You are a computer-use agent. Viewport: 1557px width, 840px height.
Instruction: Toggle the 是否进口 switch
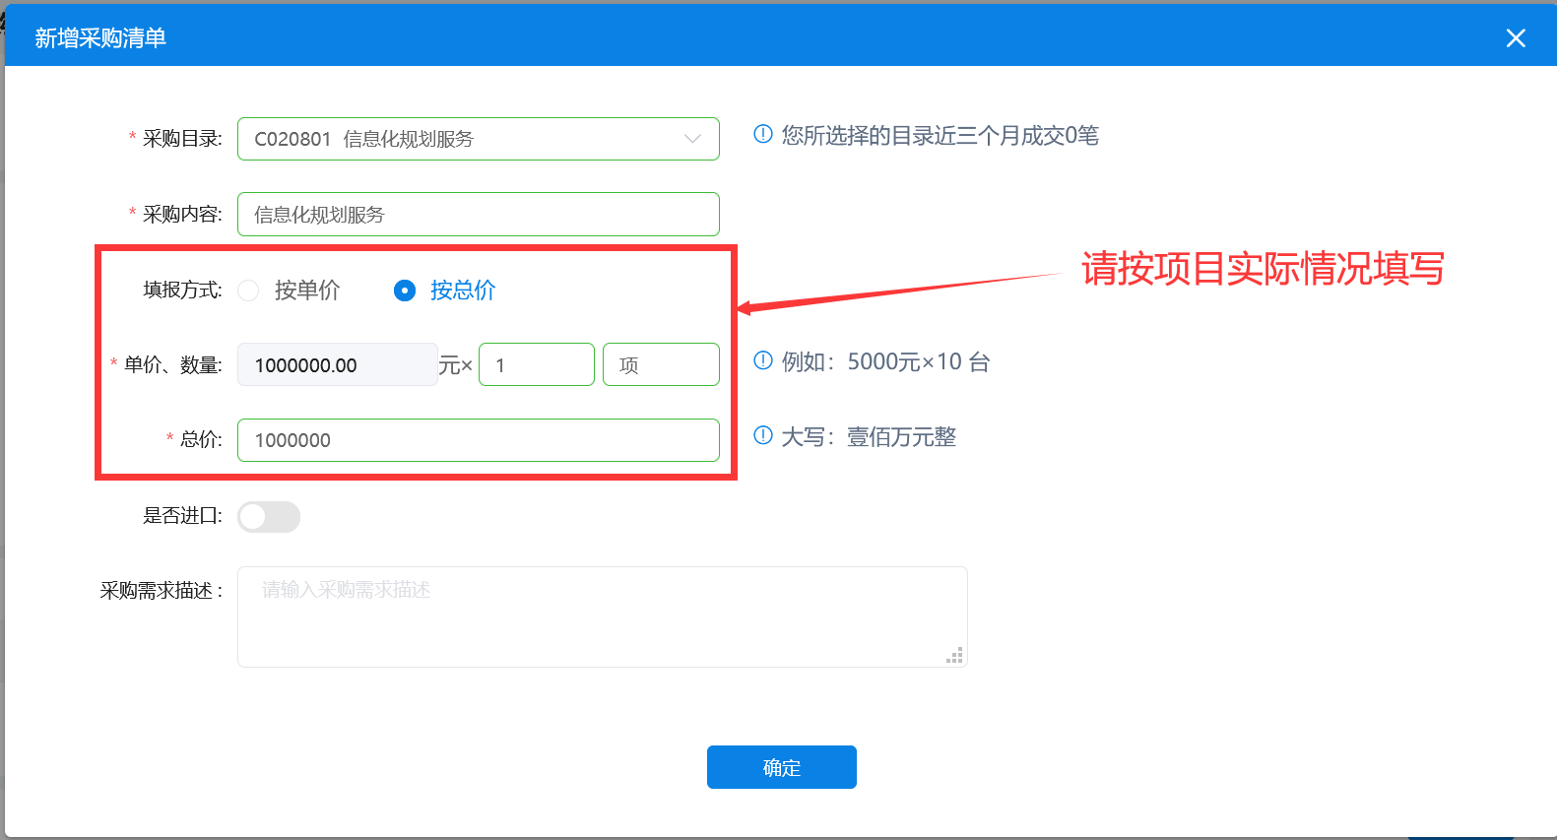tap(269, 517)
